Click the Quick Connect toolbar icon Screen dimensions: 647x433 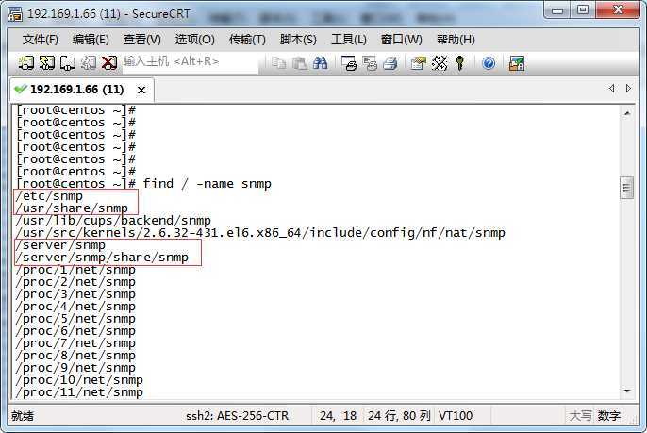point(46,63)
